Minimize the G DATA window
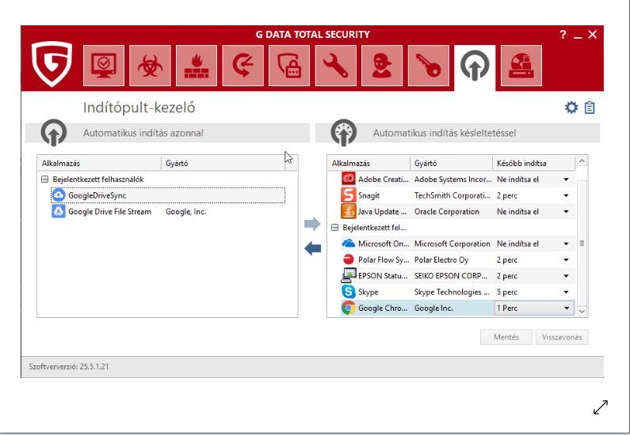630x435 pixels. click(578, 36)
